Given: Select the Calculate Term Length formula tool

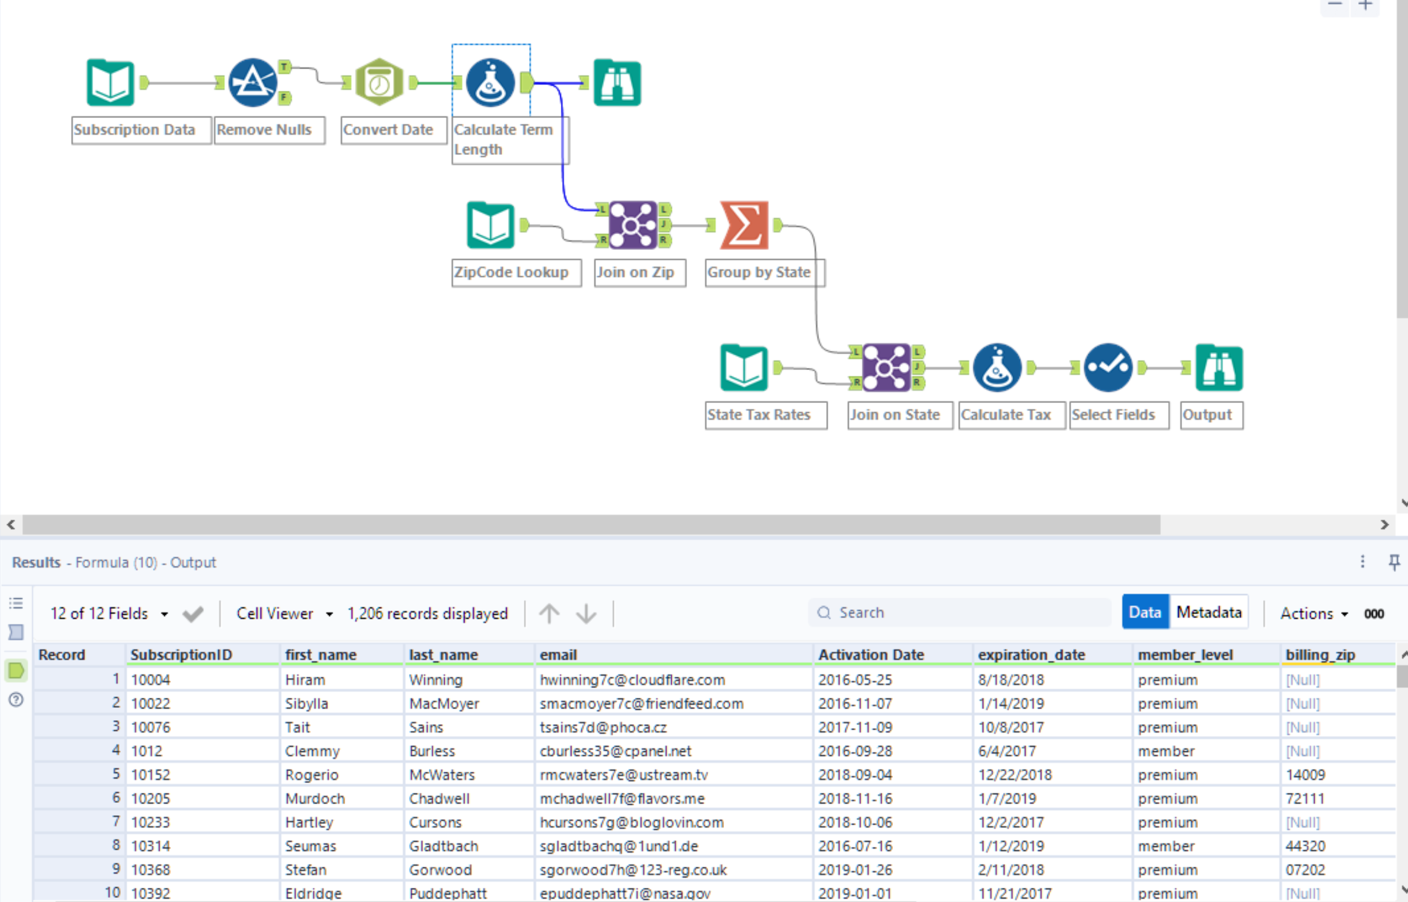Looking at the screenshot, I should 490,83.
